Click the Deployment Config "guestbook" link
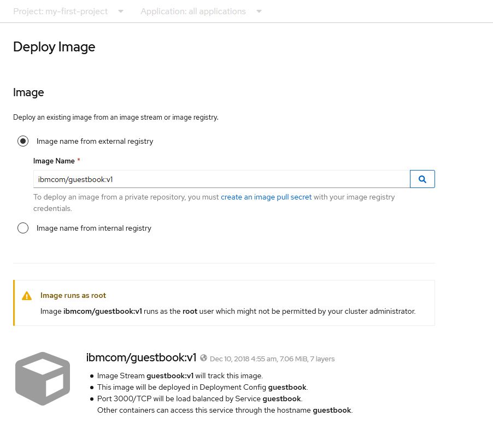Screen dimensions: 493x428 coord(286,387)
